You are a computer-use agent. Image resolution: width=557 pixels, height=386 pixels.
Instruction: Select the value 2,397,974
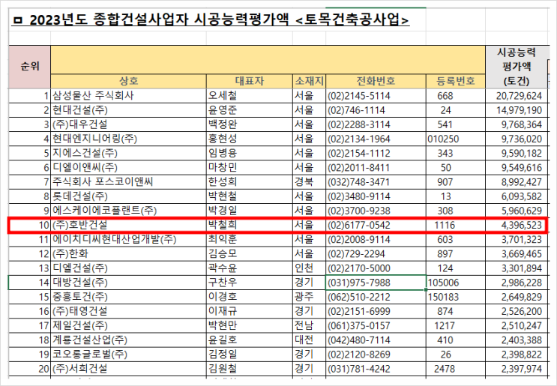(517, 369)
